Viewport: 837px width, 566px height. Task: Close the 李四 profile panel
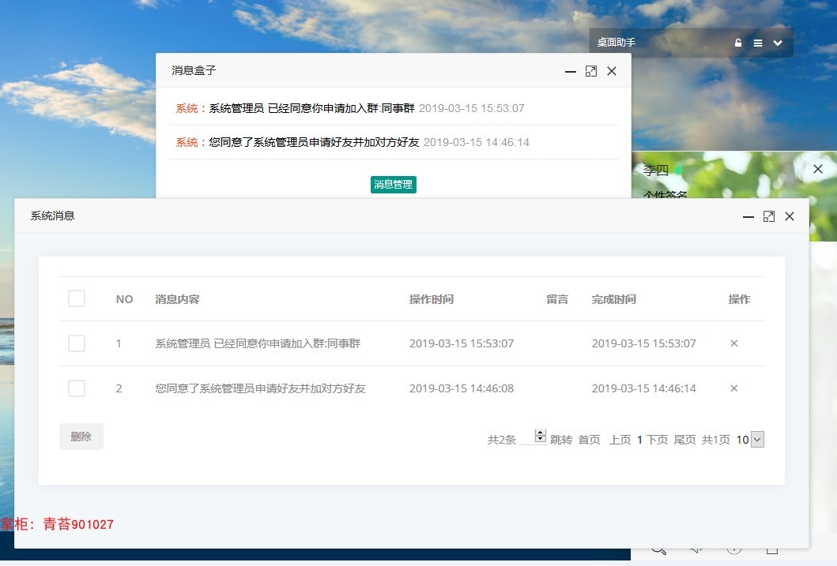pos(818,169)
